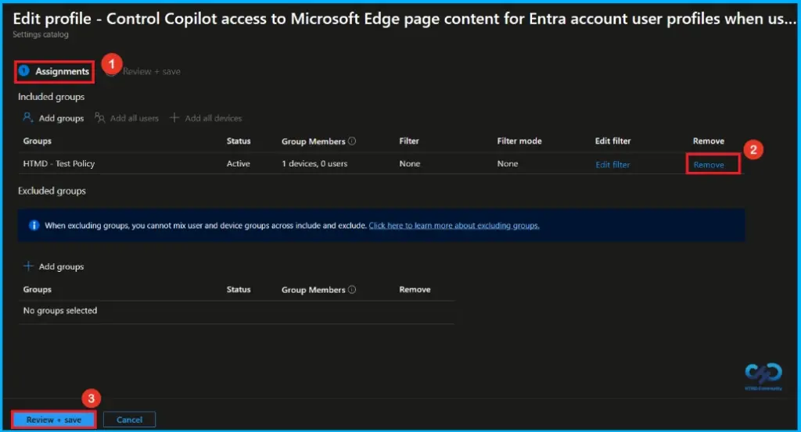Select the HTMD - Test Policy group name
Image resolution: width=801 pixels, height=432 pixels.
pos(59,164)
